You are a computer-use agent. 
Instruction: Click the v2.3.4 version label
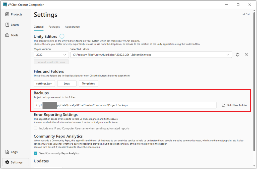tap(246, 14)
